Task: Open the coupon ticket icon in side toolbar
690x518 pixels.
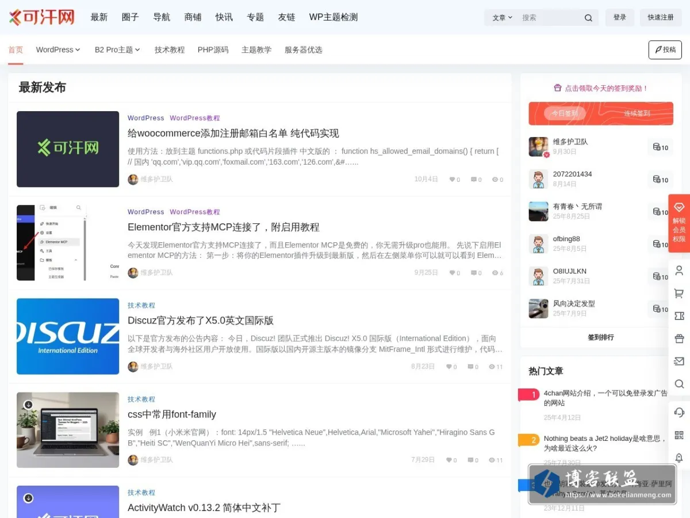Action: 679,316
